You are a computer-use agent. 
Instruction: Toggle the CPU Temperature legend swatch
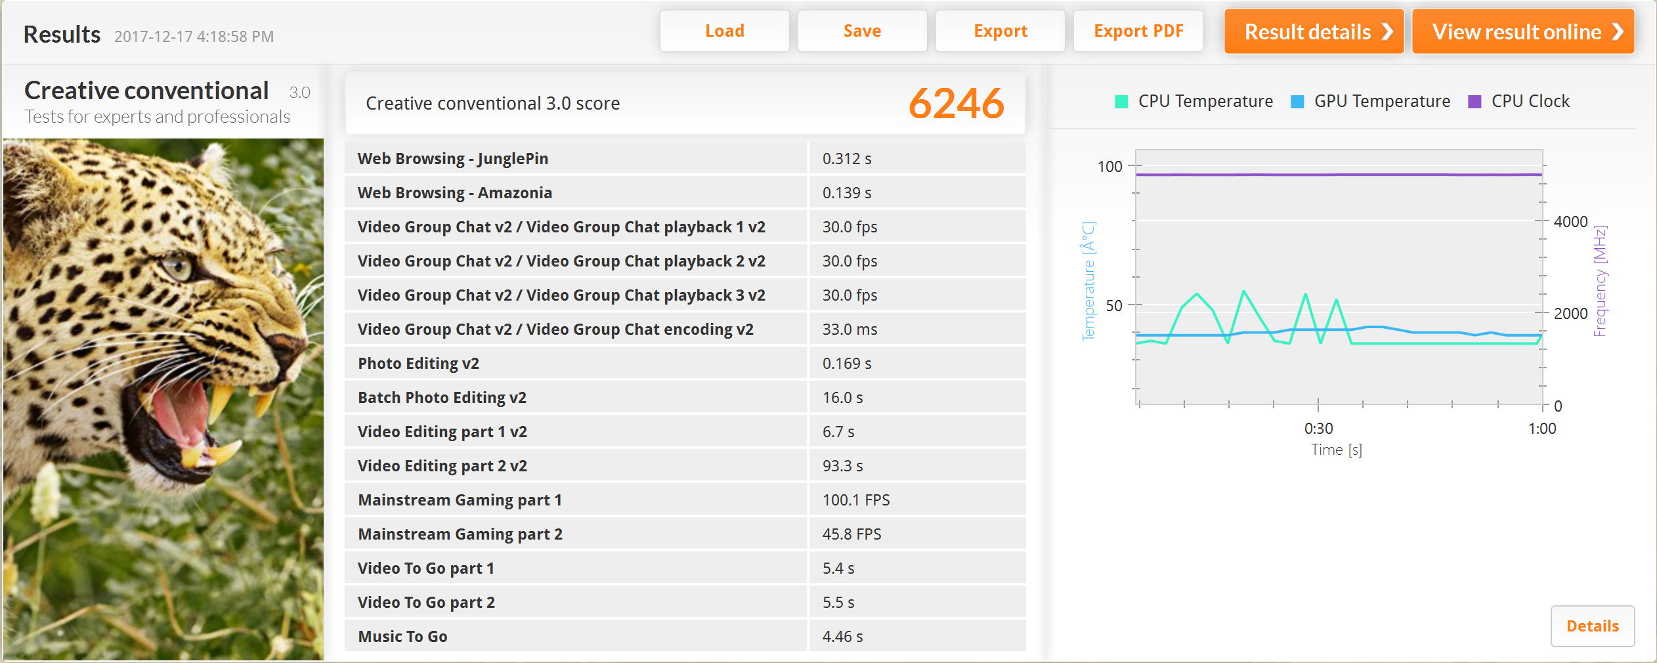1121,102
